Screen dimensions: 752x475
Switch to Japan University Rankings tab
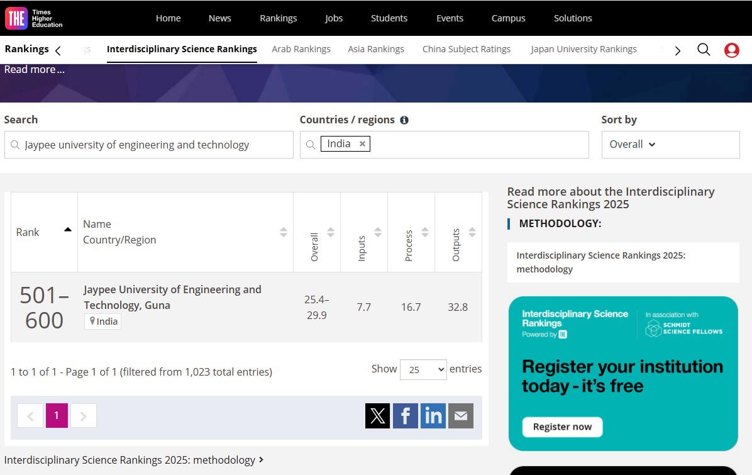(x=583, y=49)
